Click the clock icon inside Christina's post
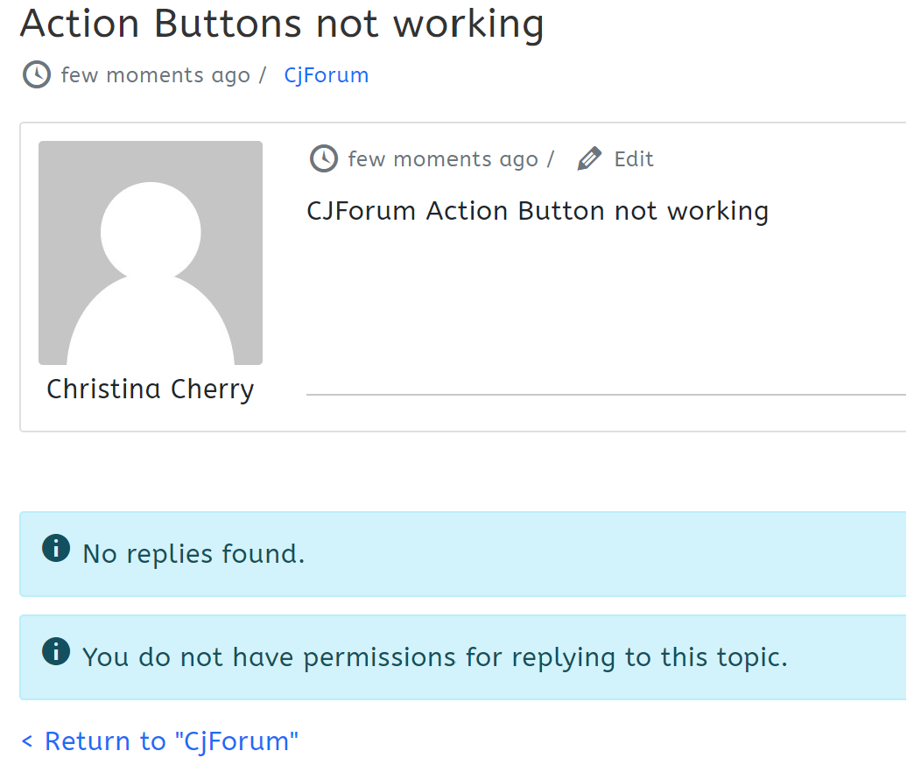Screen dimensions: 907x772 coord(324,159)
